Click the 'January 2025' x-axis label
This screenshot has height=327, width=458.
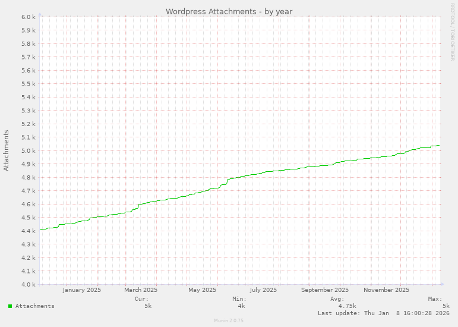(x=82, y=290)
